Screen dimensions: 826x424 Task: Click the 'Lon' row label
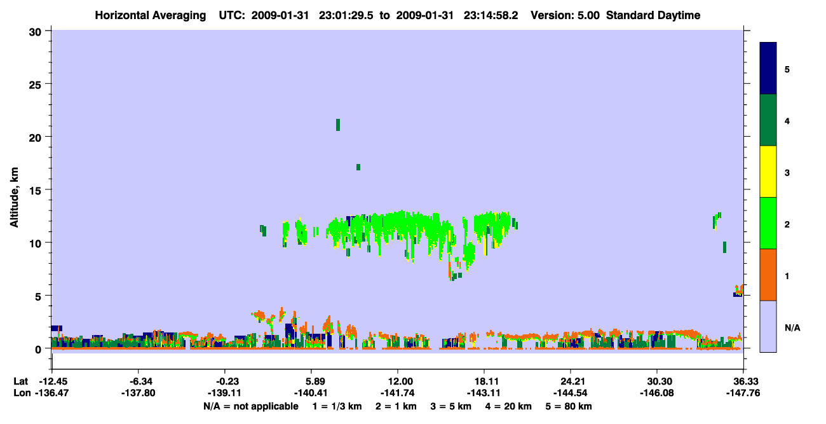coord(22,393)
